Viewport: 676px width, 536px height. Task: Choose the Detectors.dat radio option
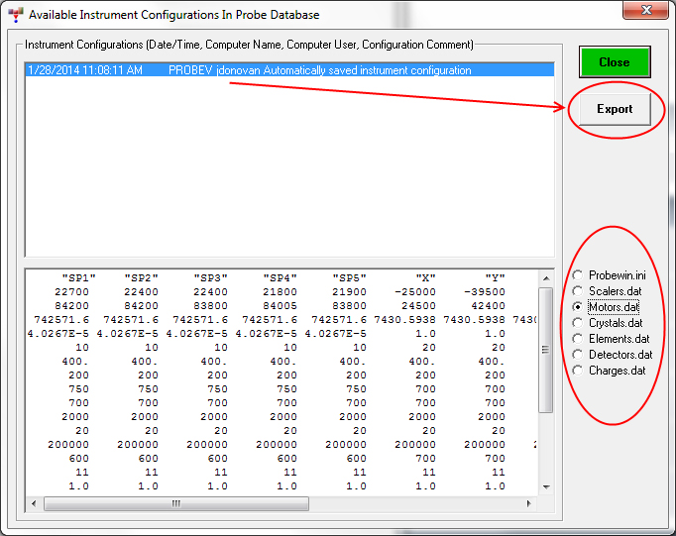point(579,355)
